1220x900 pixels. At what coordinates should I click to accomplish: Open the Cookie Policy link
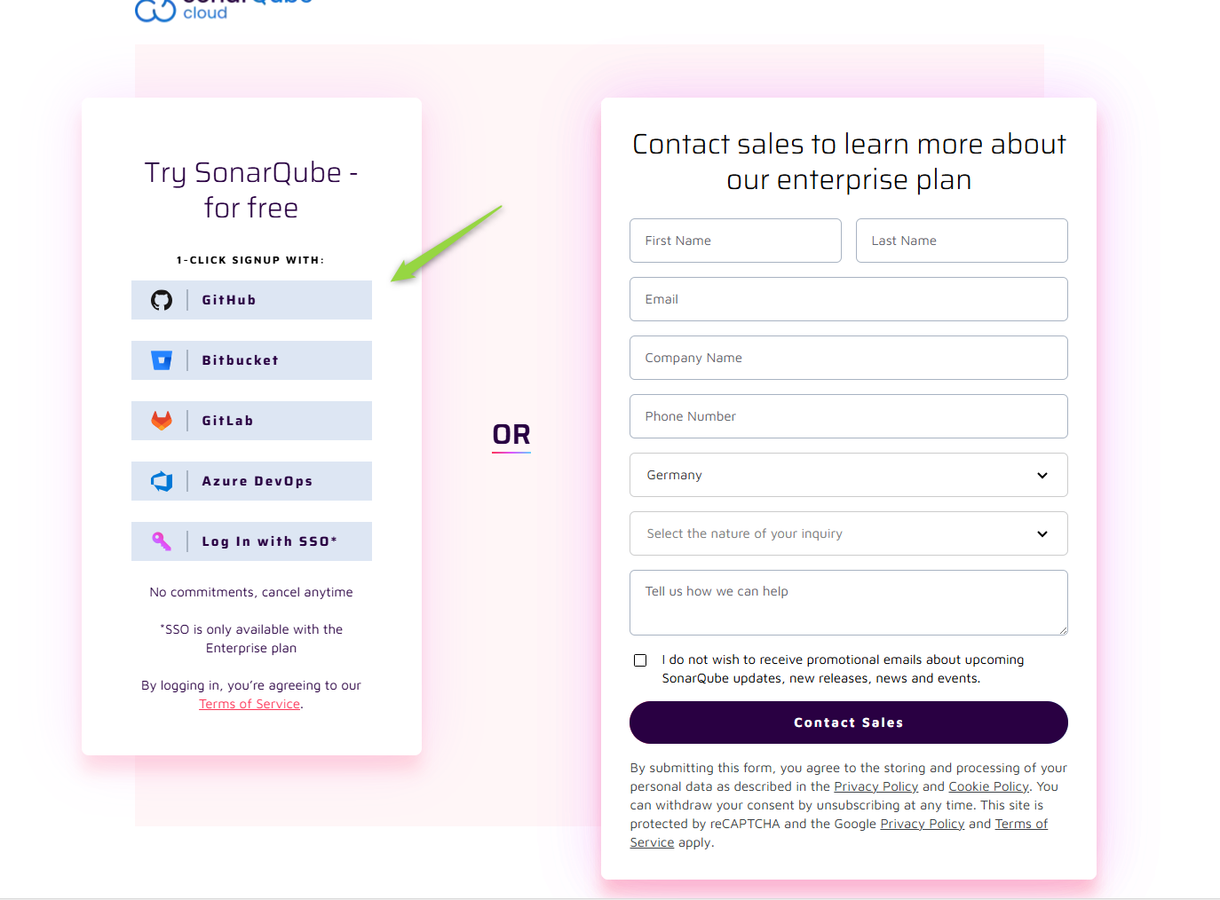coord(988,786)
